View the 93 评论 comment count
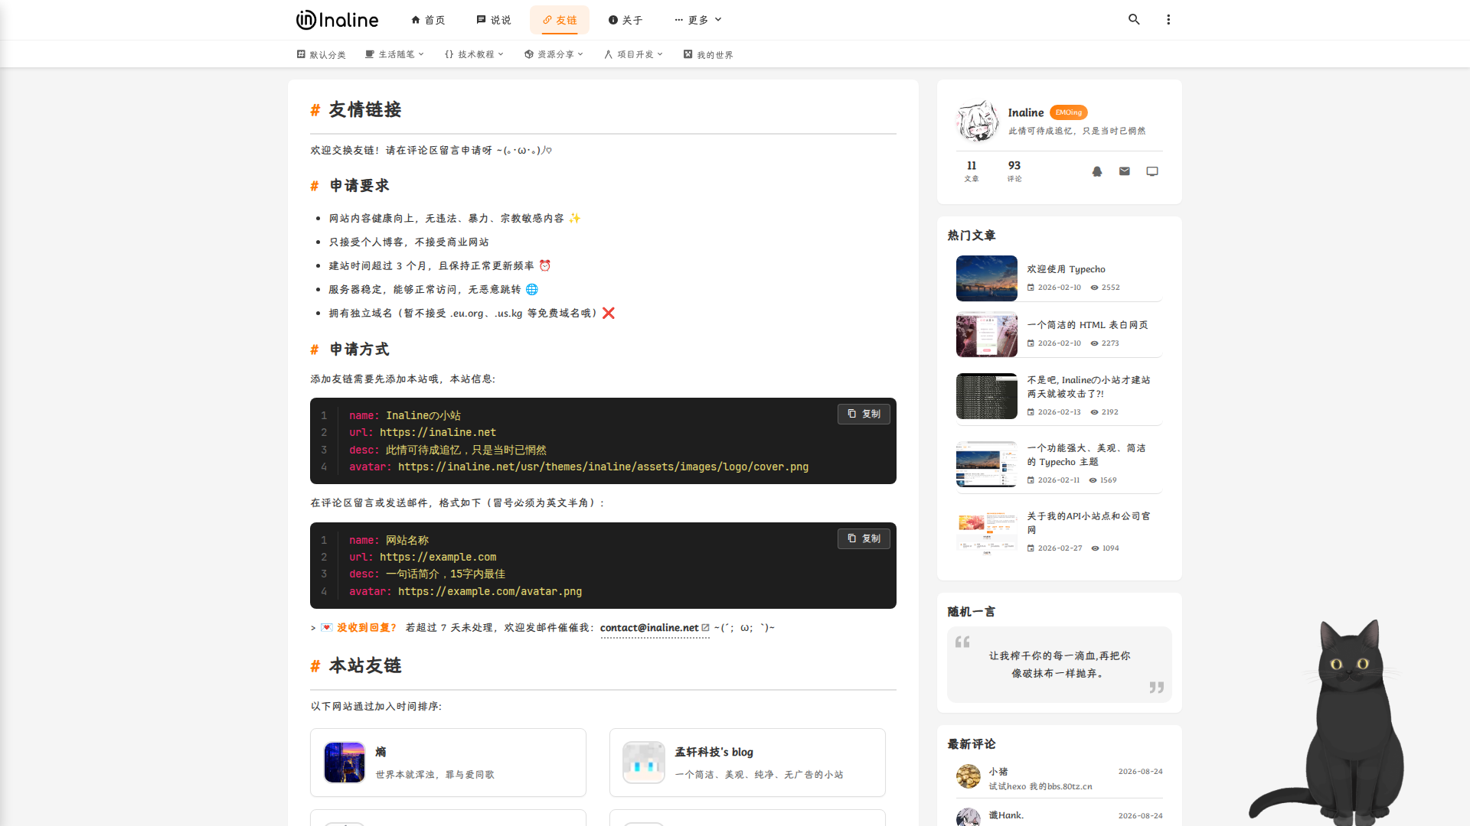 1014,171
